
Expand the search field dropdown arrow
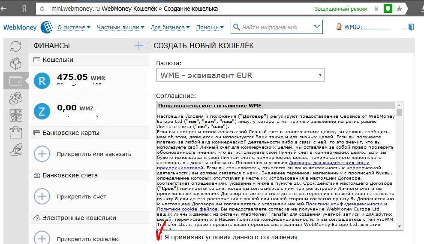tap(317, 27)
